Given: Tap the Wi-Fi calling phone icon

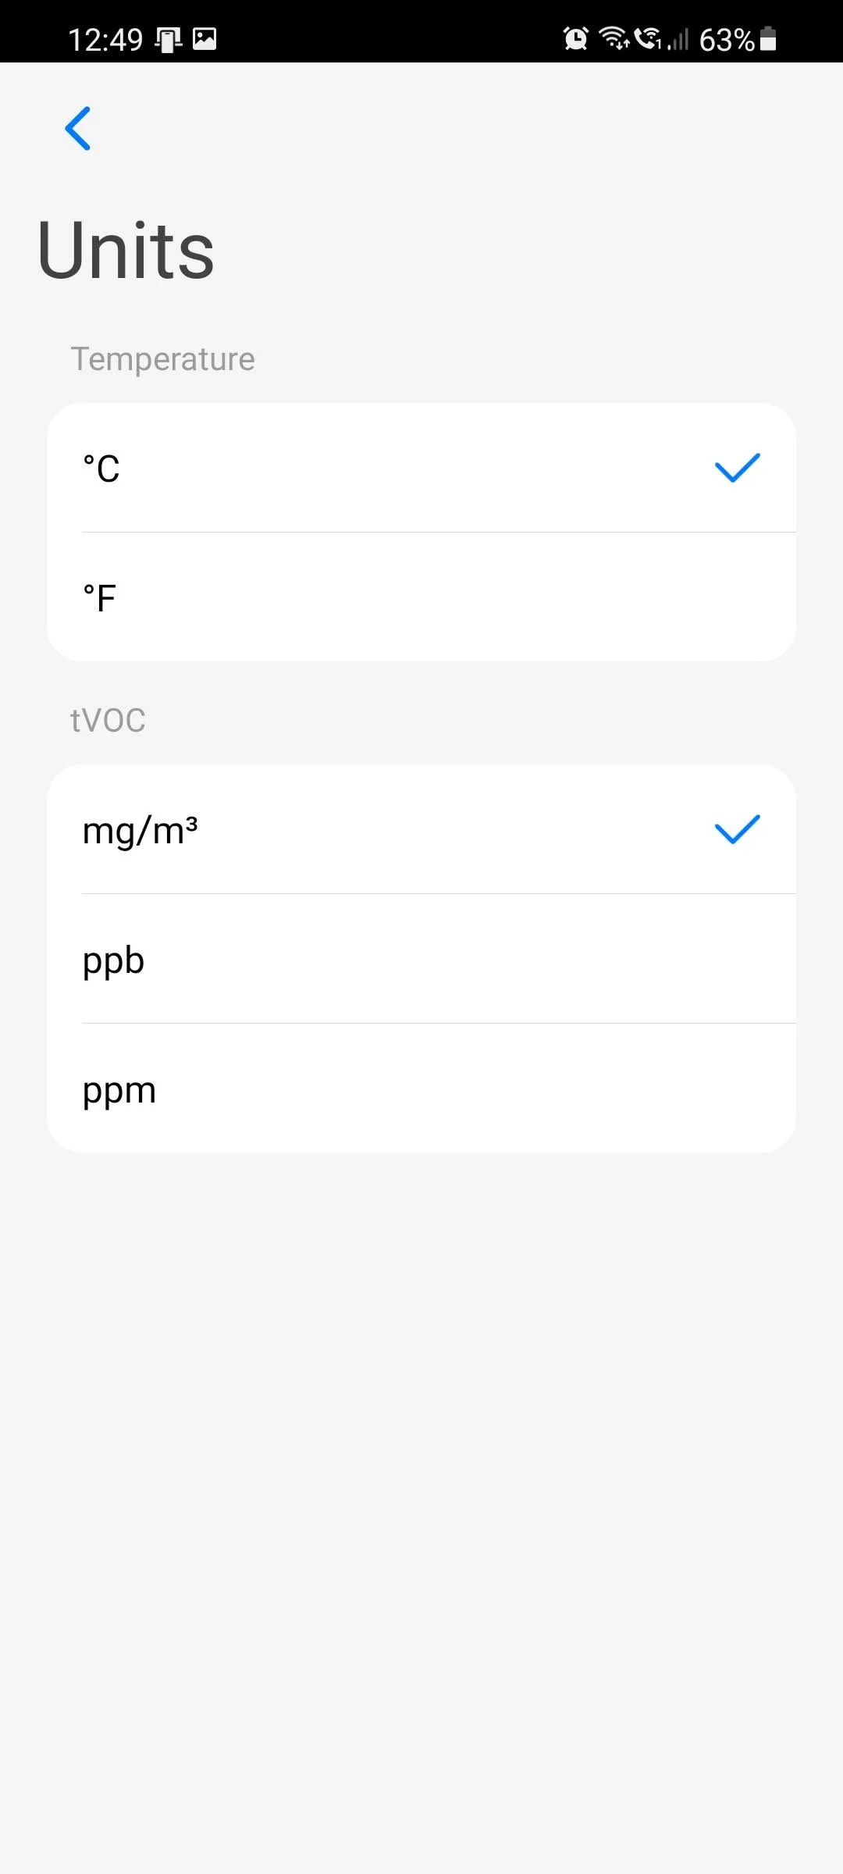Looking at the screenshot, I should (x=648, y=38).
